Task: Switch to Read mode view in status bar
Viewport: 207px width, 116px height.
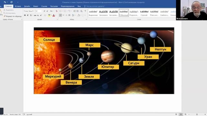Action: [176, 114]
